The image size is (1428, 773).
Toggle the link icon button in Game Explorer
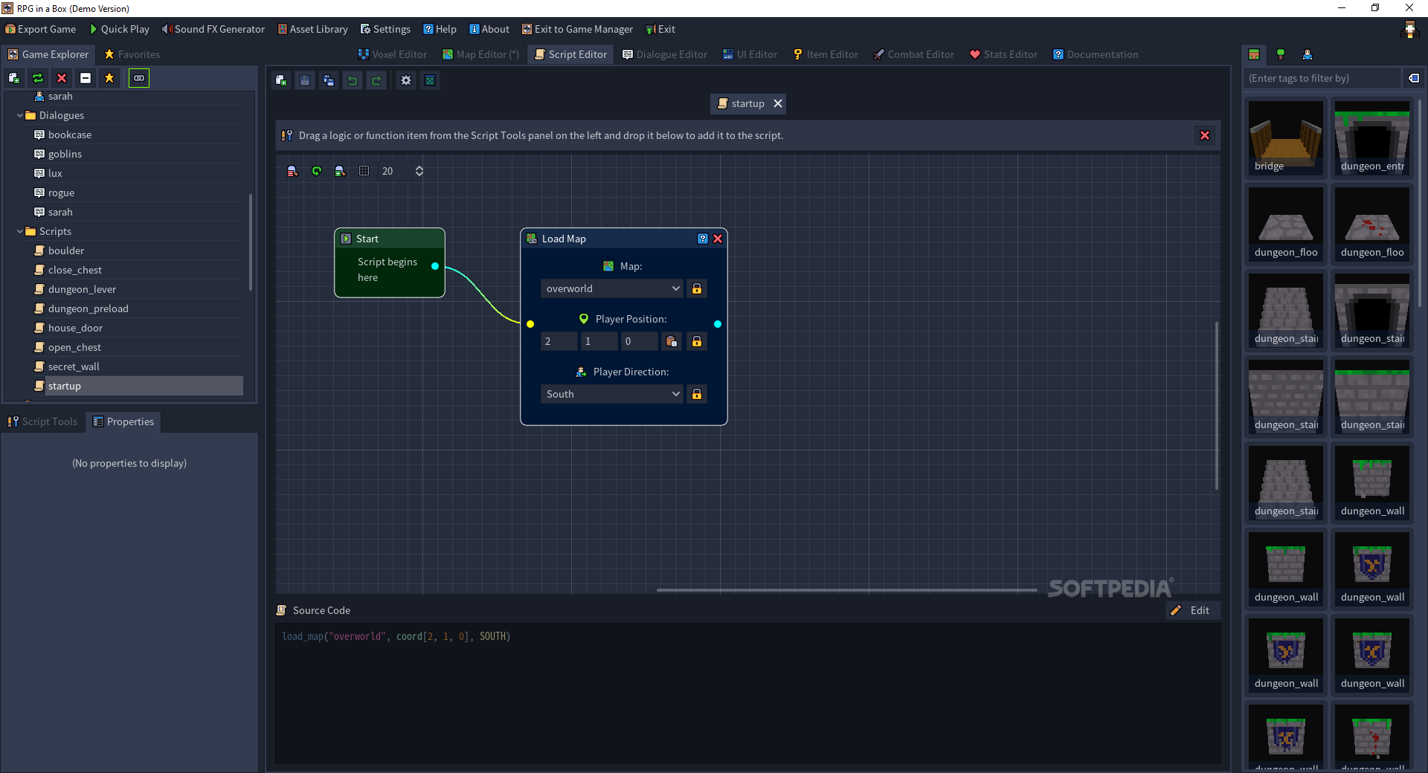tap(139, 78)
